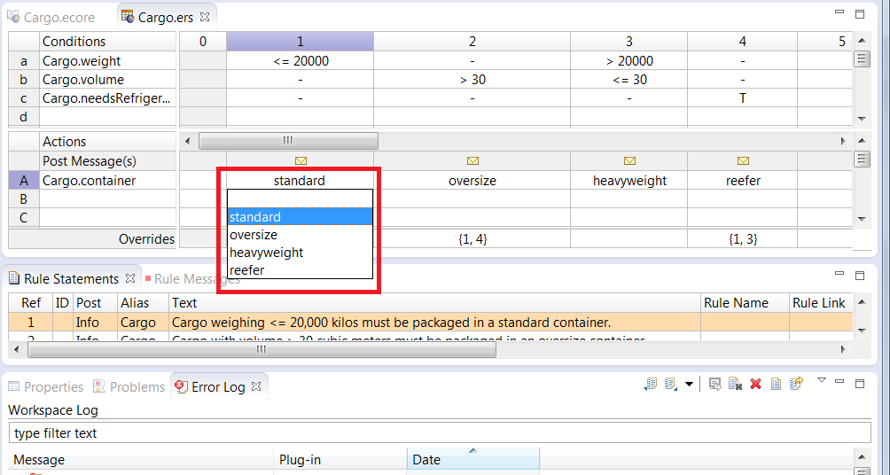
Task: Open the Problems view tab
Action: pos(129,387)
